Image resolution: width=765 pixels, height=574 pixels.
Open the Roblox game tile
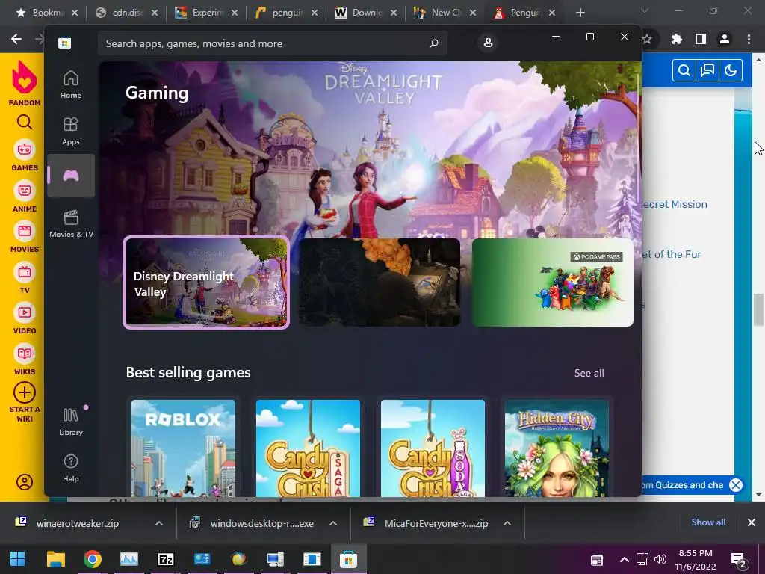click(183, 448)
